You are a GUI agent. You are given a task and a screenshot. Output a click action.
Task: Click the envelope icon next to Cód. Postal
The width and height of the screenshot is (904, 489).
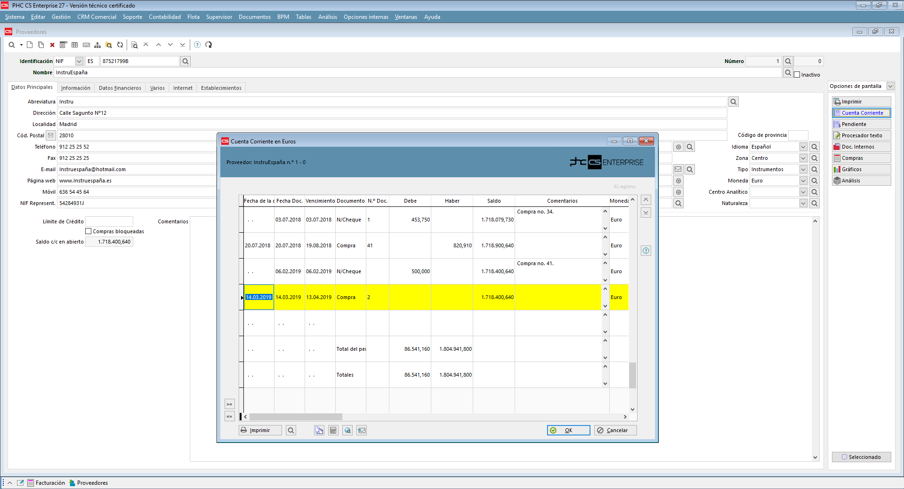51,135
